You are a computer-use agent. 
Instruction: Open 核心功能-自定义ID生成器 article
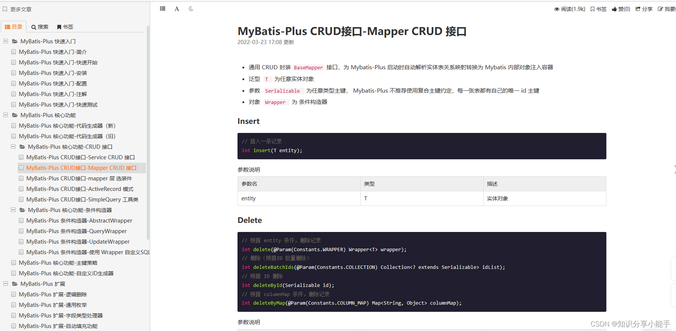point(66,273)
